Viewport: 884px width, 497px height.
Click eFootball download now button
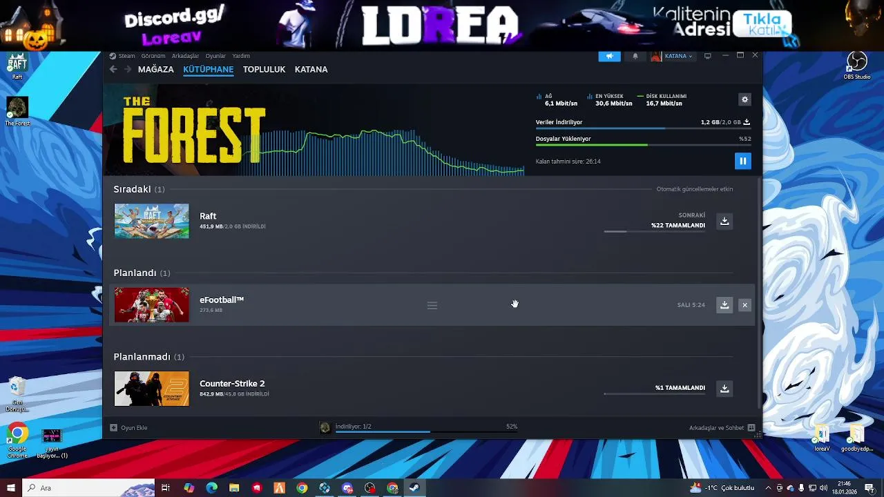coord(724,304)
